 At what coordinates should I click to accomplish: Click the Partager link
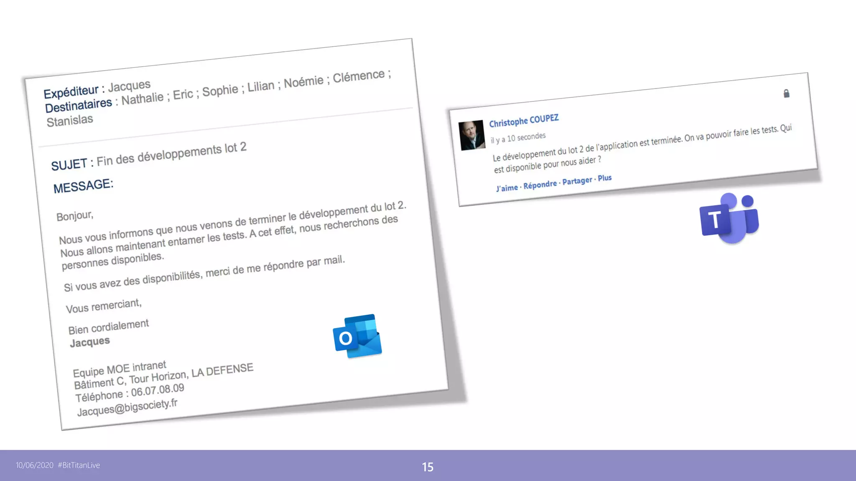click(x=577, y=181)
